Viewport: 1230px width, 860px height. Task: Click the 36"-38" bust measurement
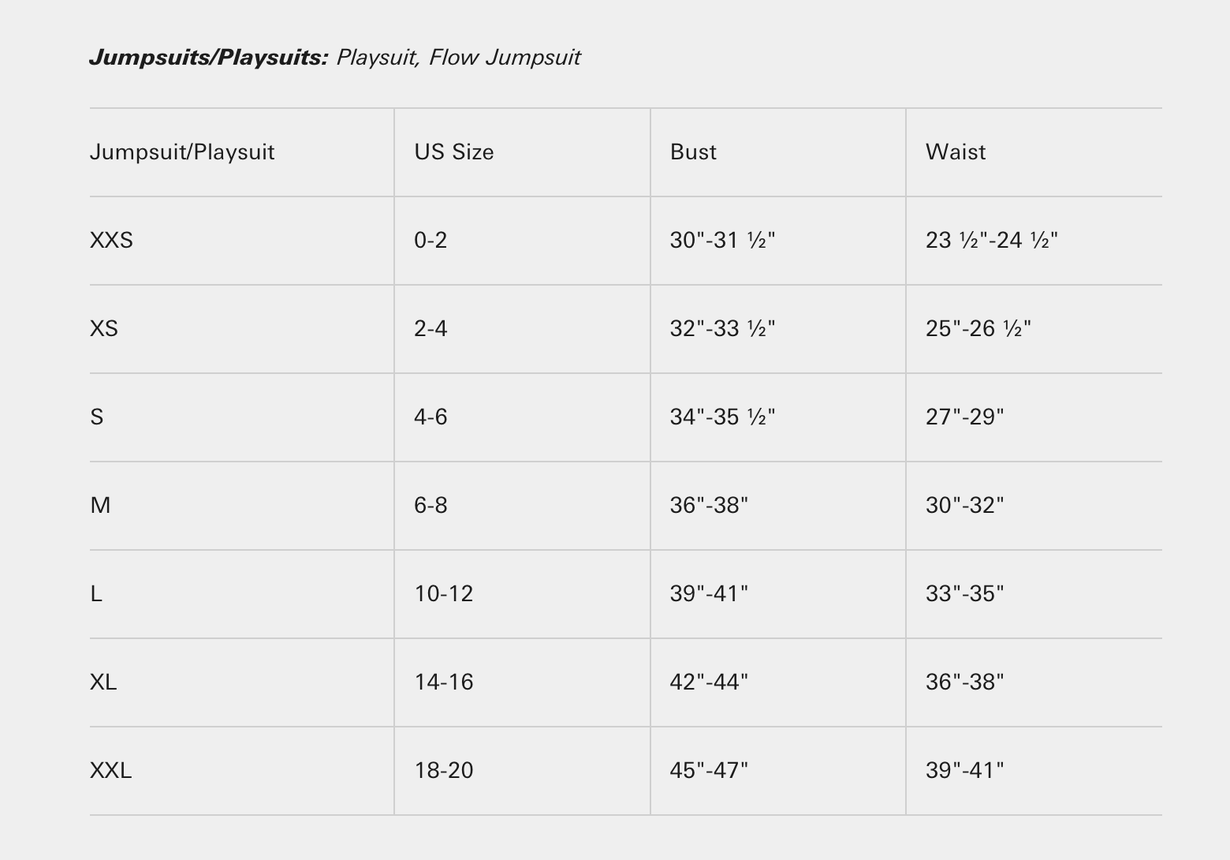(x=709, y=506)
